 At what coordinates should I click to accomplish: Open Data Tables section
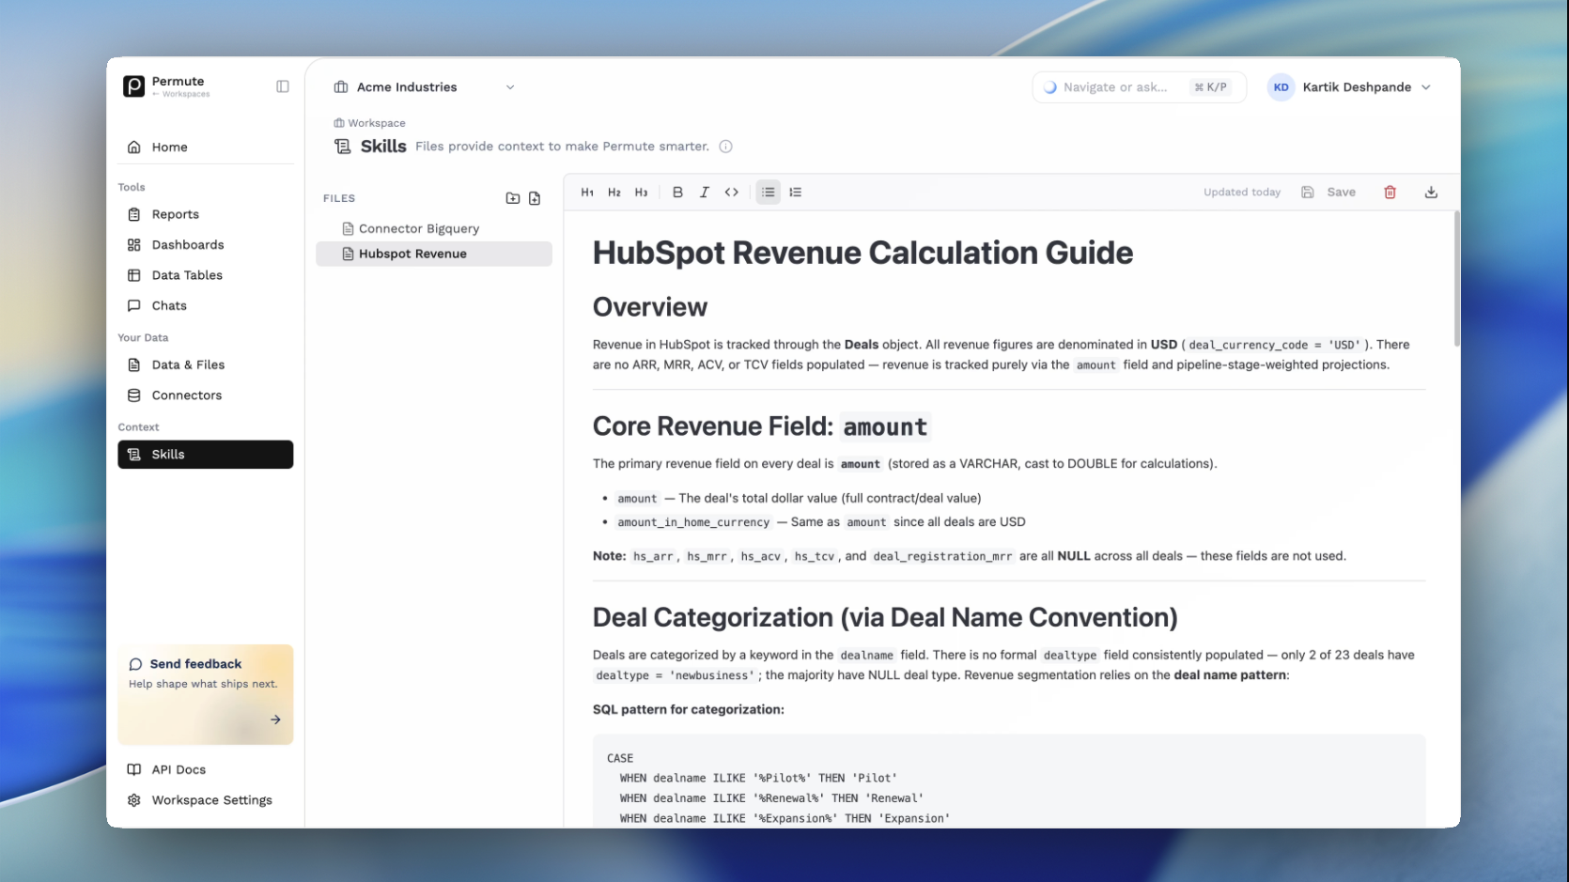(206, 275)
